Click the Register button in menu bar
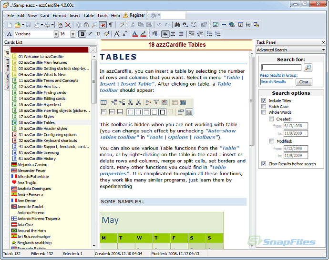Image resolution: width=329 pixels, height=260 pixels. tap(134, 15)
